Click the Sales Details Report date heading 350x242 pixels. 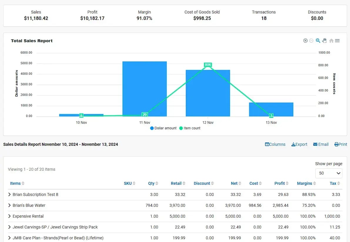point(61,144)
